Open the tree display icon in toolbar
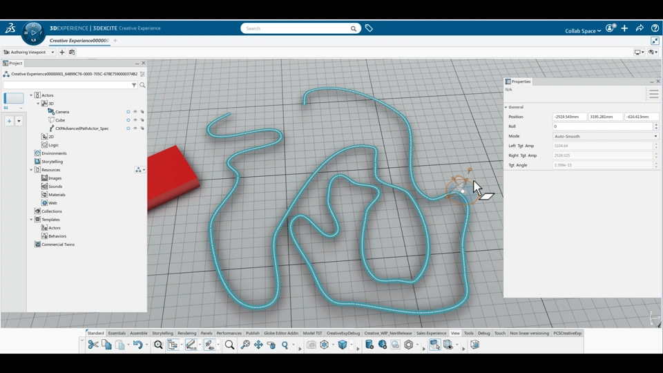This screenshot has height=373, width=663. [x=173, y=345]
